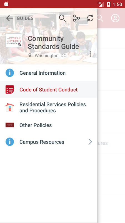125x223 pixels.
Task: Tap the share icon in the drawer header
Action: pyautogui.click(x=76, y=18)
